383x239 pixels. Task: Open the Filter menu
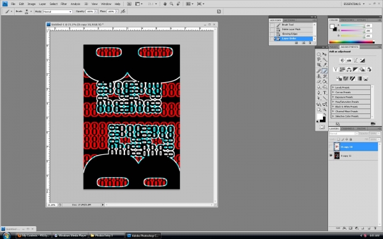tap(64, 4)
